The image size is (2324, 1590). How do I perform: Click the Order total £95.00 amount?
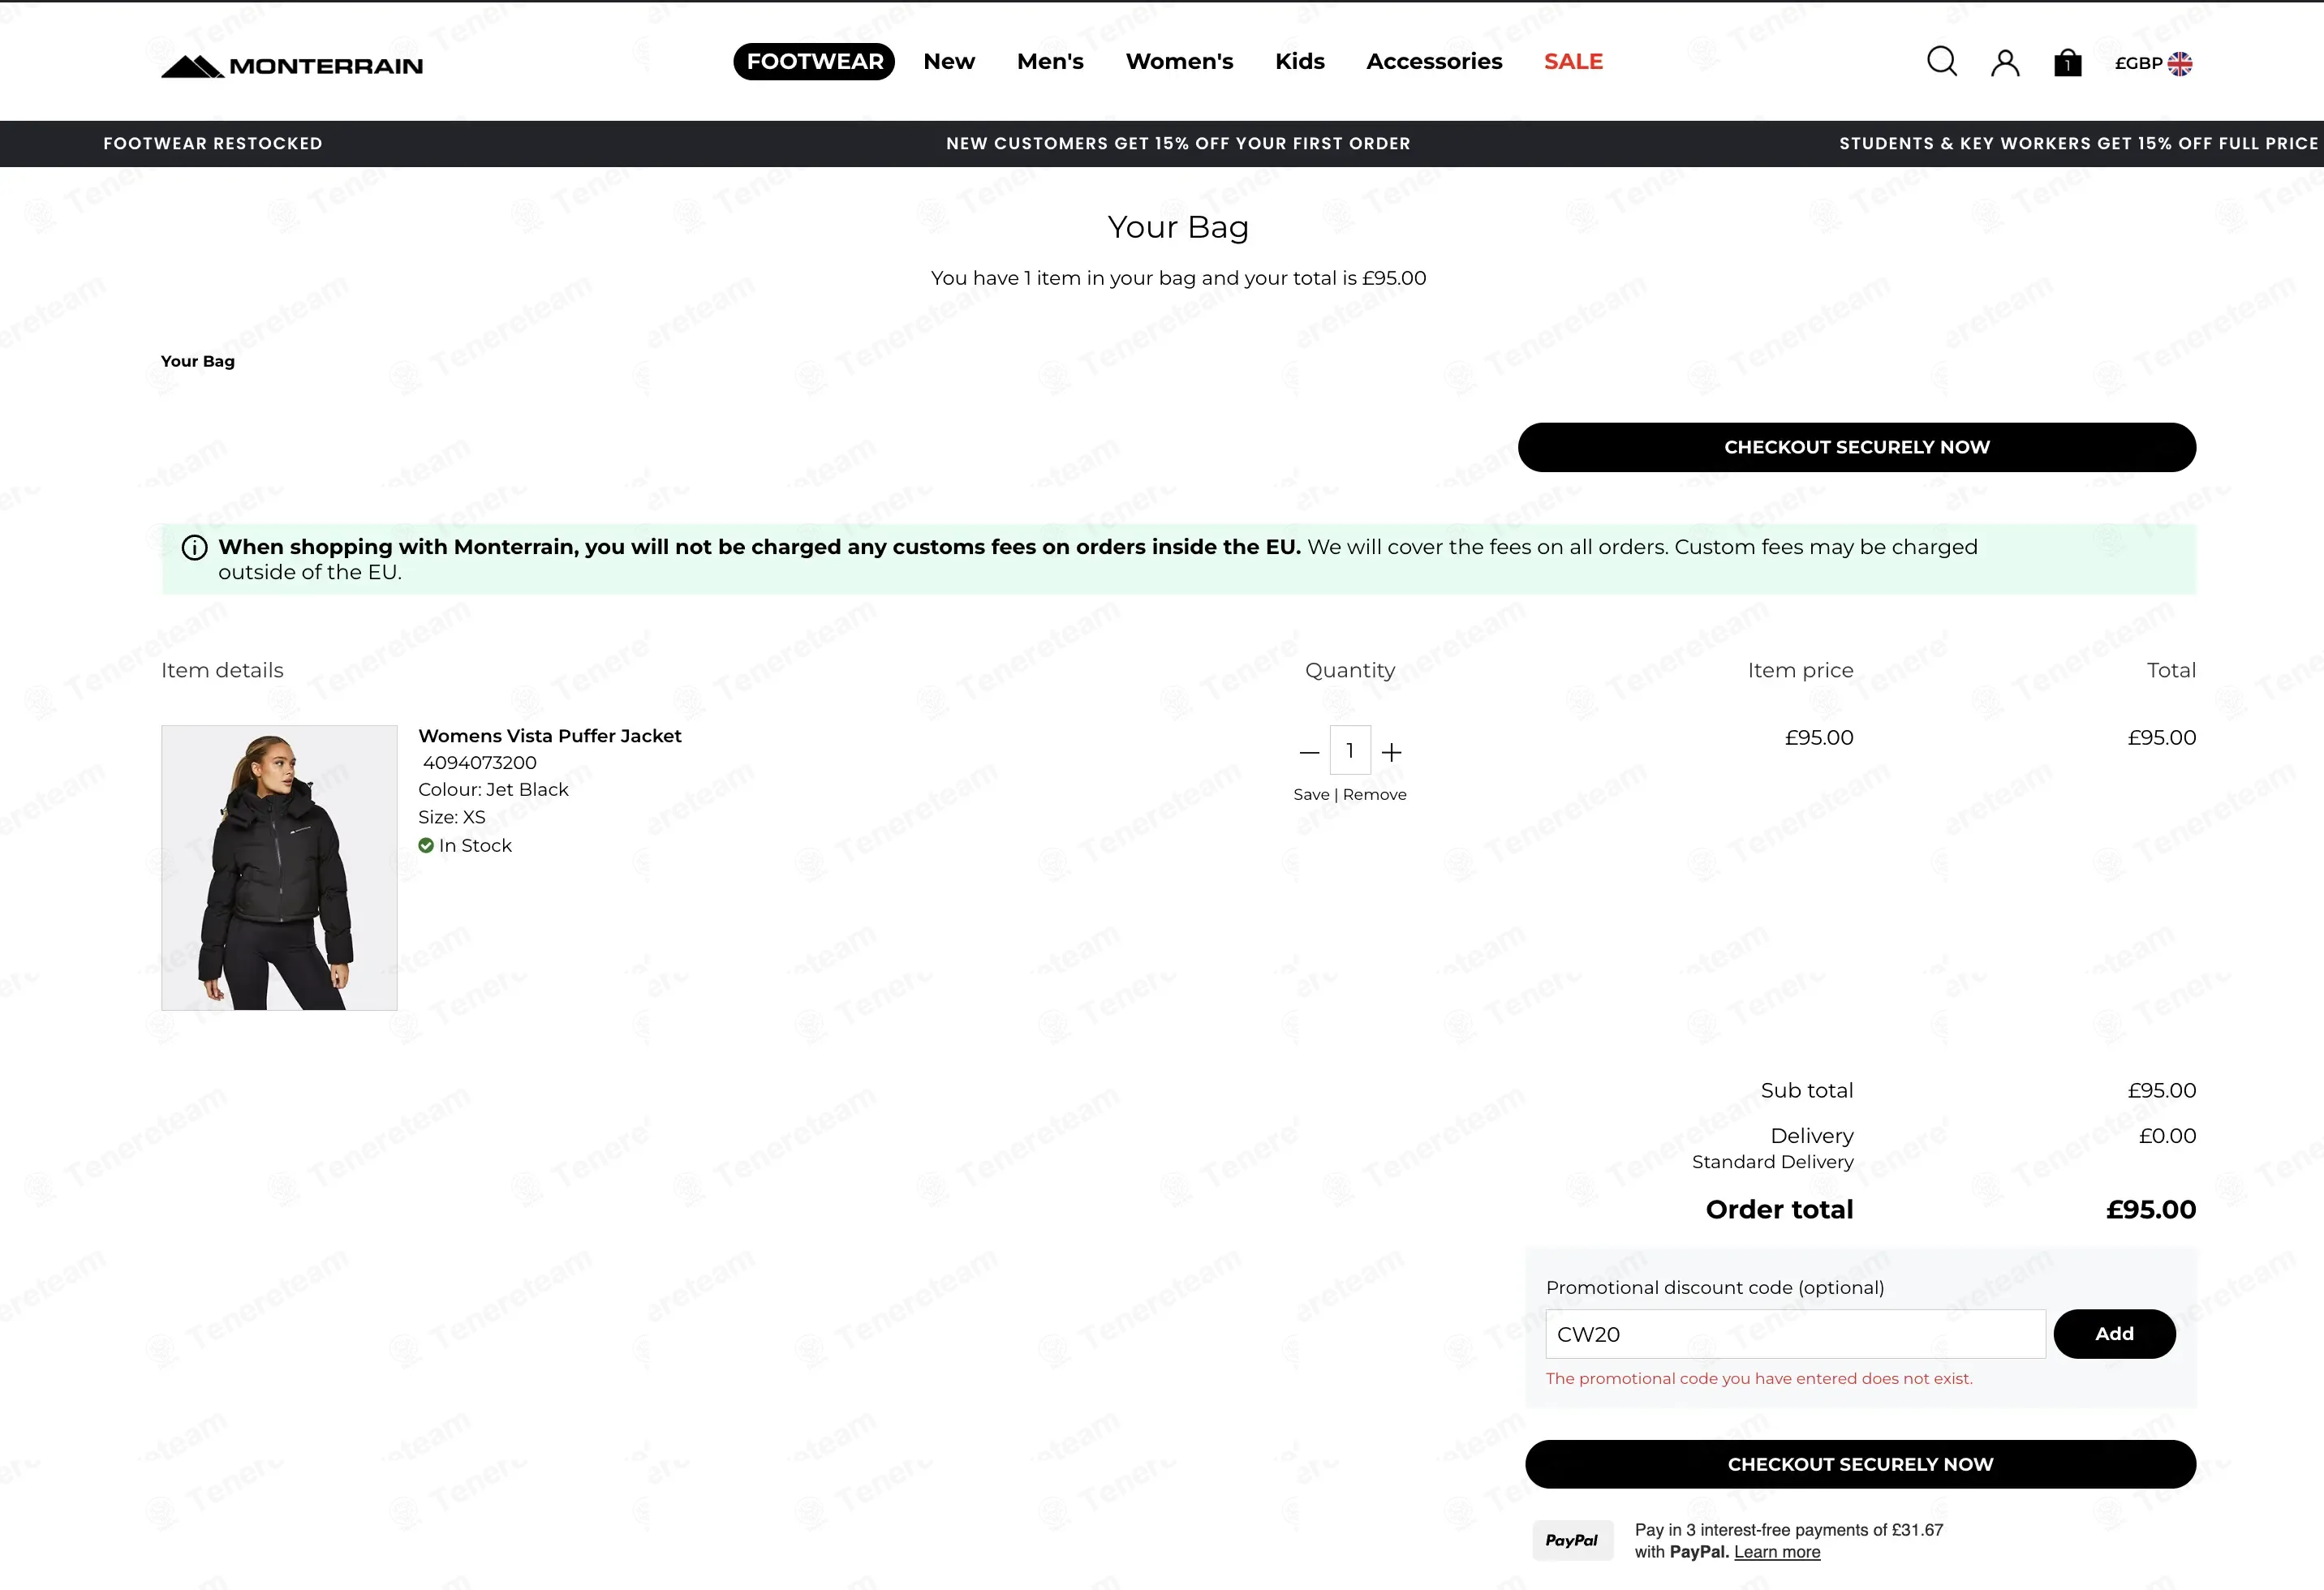coord(2151,1210)
